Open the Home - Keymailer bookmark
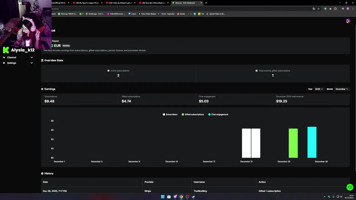Screen dimensions: 356x200 [x=166, y=14]
